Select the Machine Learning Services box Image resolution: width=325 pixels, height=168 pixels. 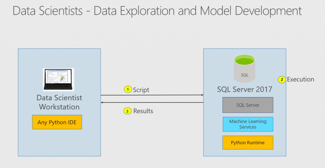click(x=248, y=124)
